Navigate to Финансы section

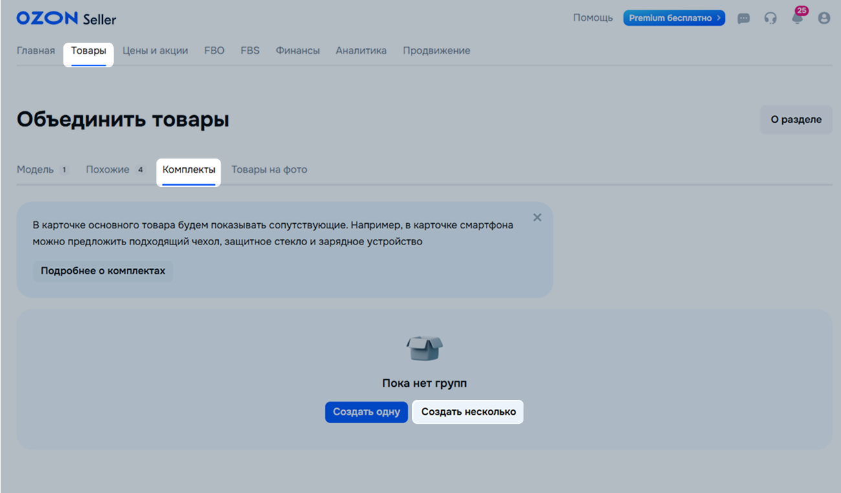click(298, 50)
